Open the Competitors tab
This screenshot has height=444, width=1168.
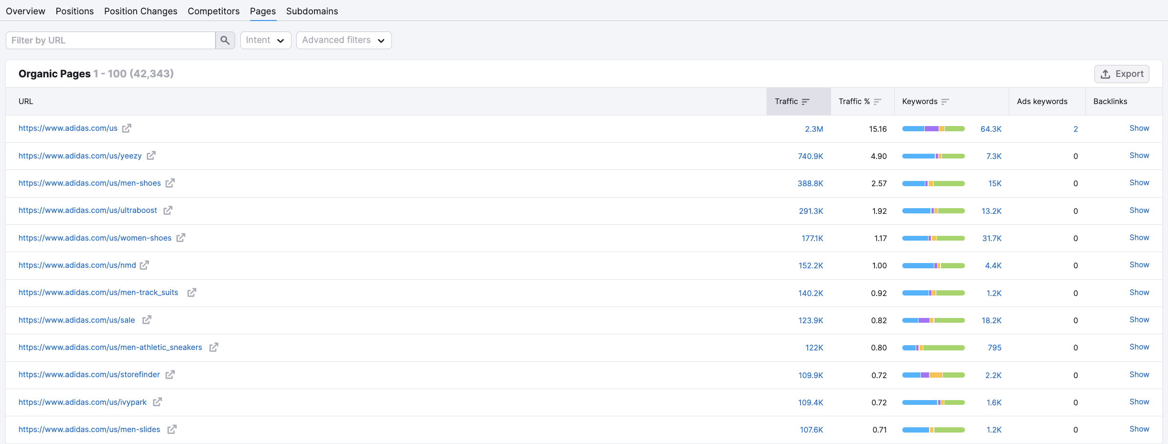click(x=214, y=11)
